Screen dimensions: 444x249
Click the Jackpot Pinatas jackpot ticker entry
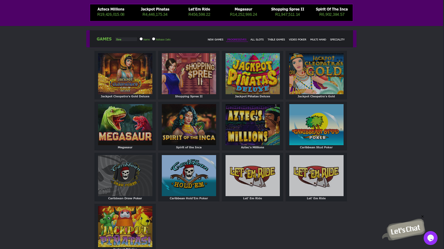point(155,12)
